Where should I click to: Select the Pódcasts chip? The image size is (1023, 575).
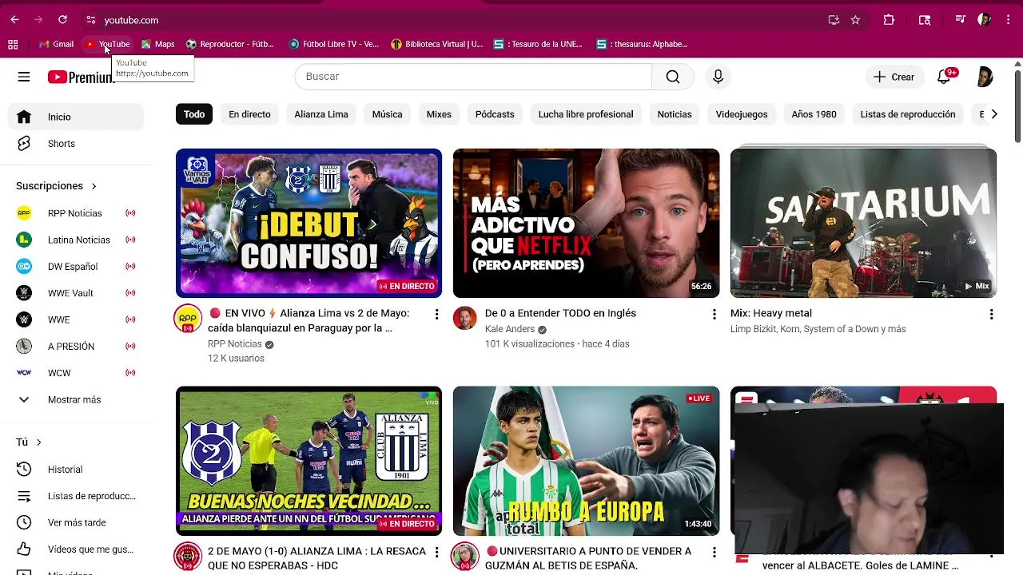(495, 114)
